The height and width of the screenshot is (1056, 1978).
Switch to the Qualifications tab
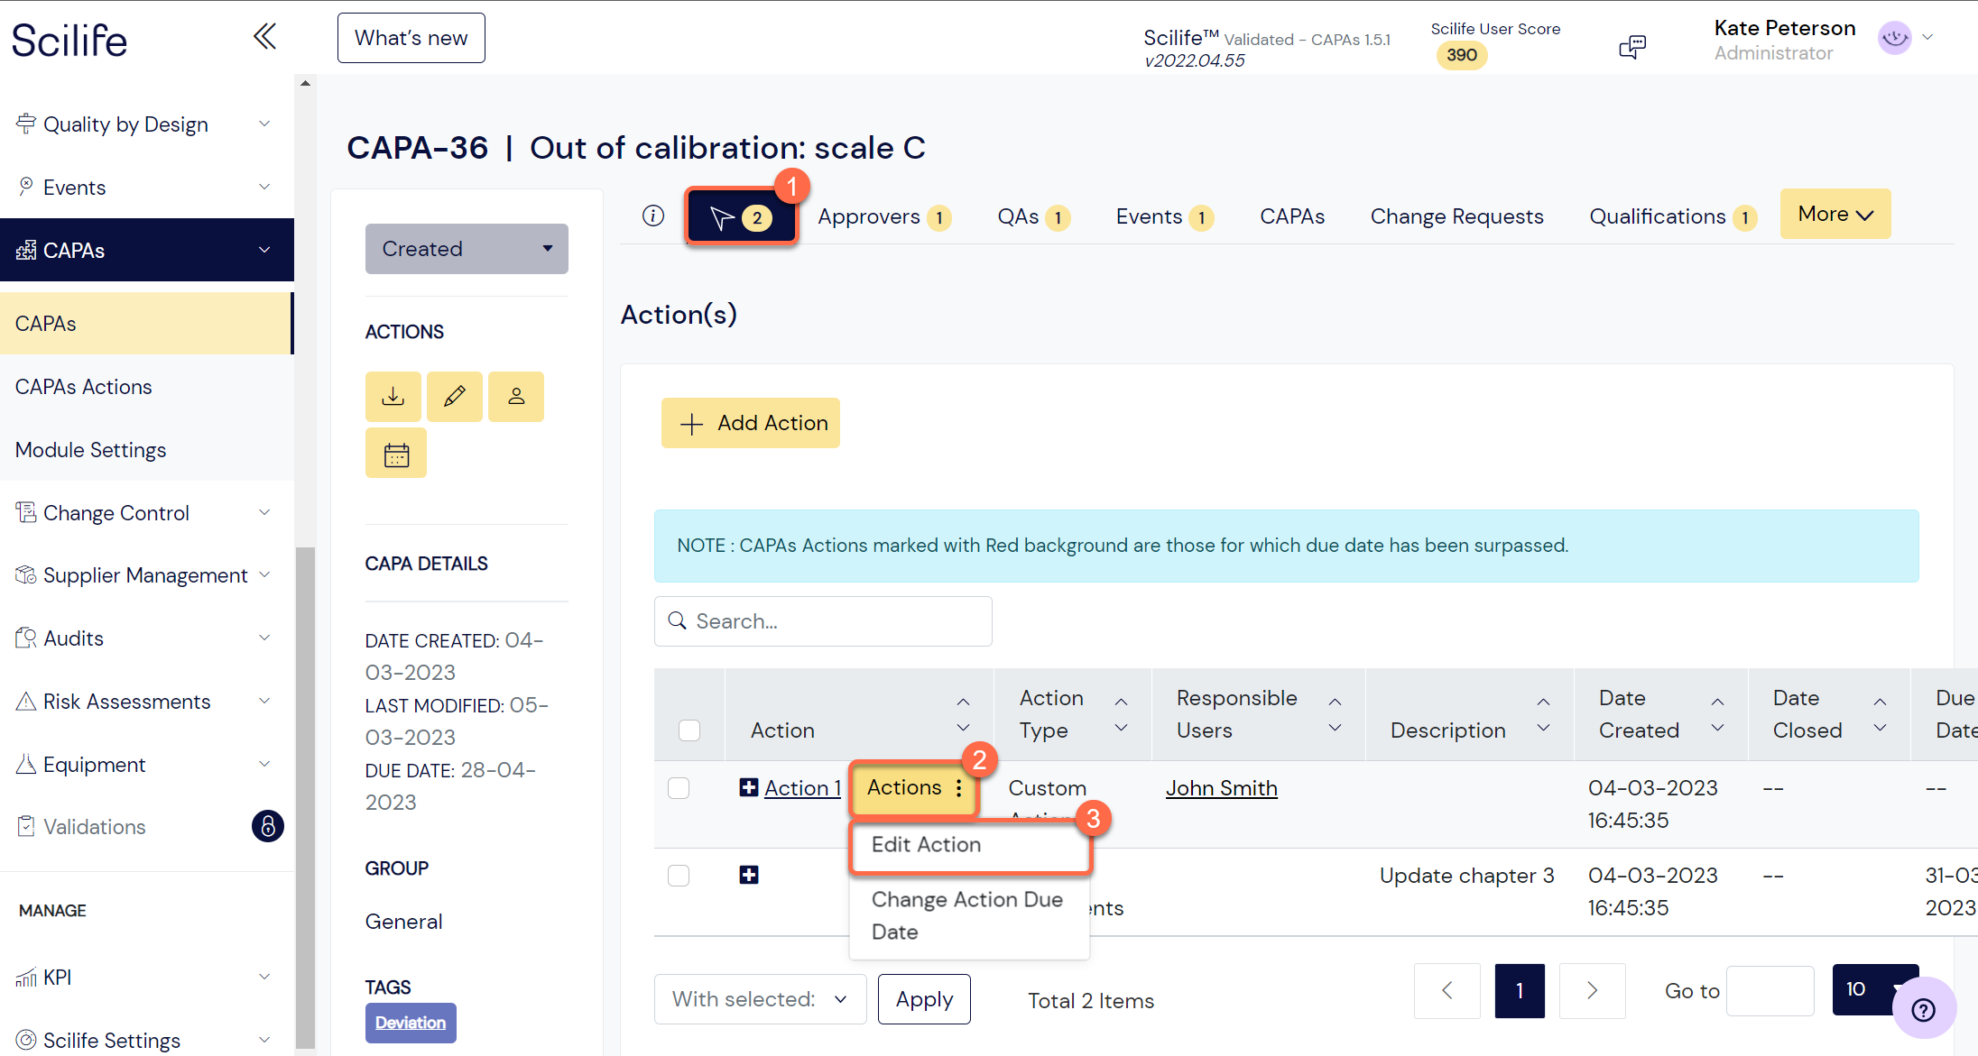click(x=1673, y=216)
